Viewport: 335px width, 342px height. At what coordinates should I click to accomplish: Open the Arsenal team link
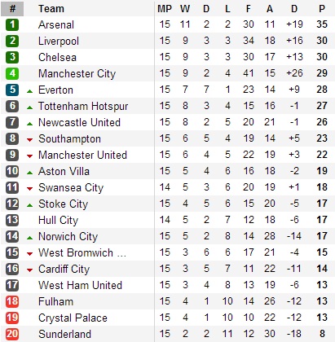tap(56, 24)
